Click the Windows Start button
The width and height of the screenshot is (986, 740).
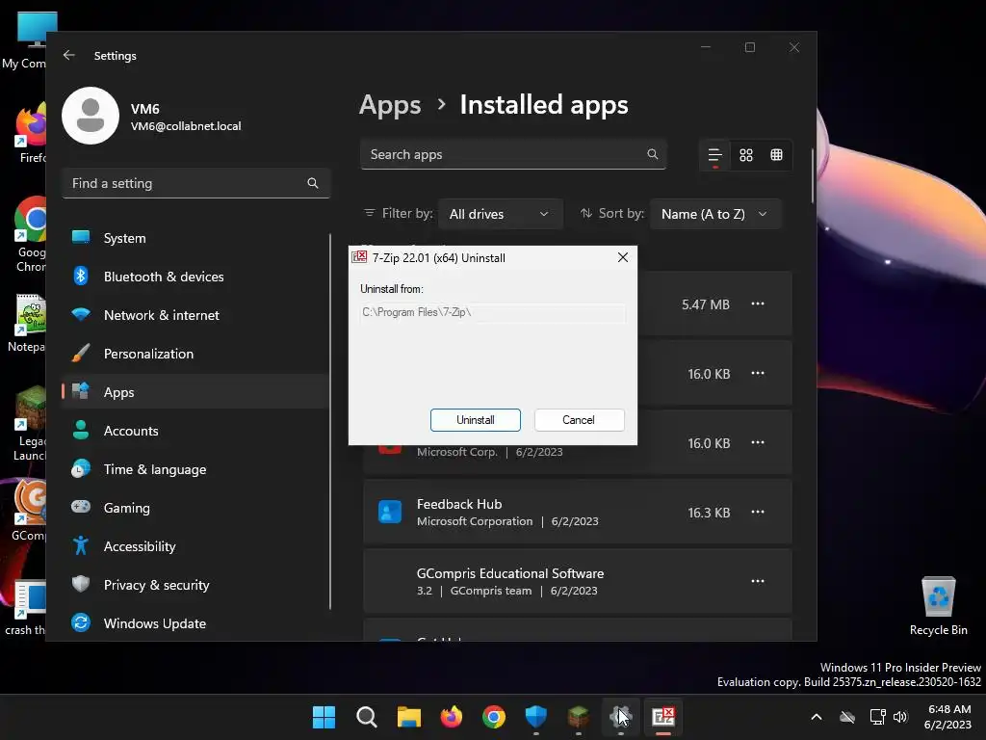[324, 717]
